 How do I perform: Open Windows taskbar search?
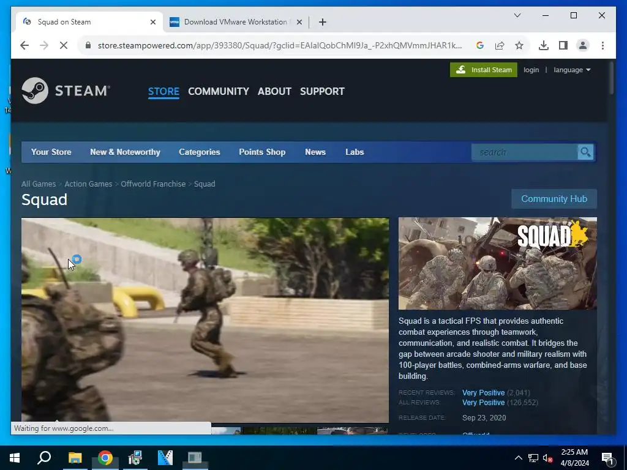pyautogui.click(x=44, y=458)
